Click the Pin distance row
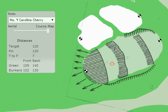The height and width of the screenshot is (112, 168). 23,51
